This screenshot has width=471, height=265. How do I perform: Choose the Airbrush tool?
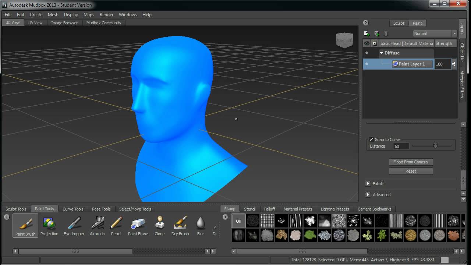tap(97, 226)
